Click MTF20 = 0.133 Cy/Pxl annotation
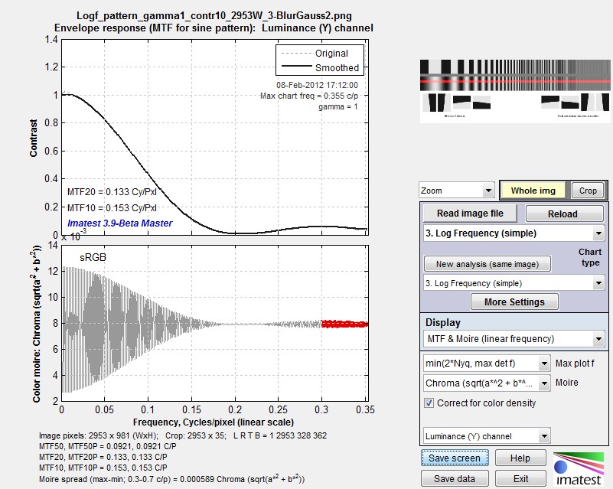Viewport: 613px width, 489px height. click(x=112, y=192)
